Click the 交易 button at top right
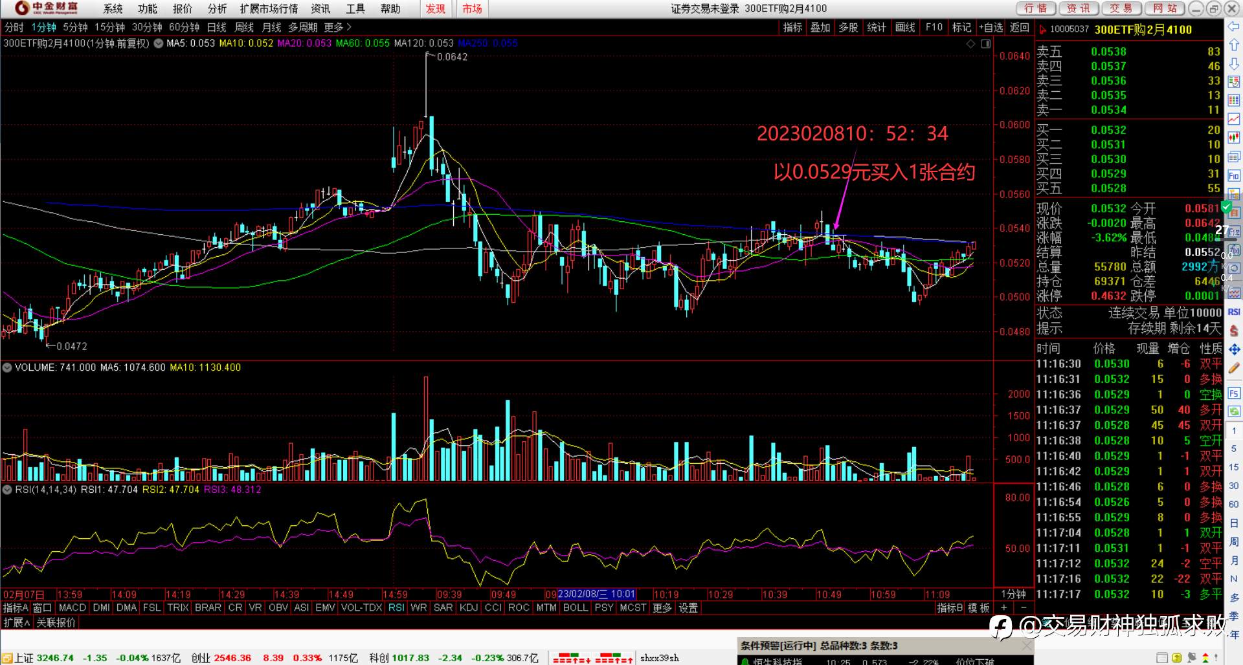Image resolution: width=1243 pixels, height=665 pixels. click(1121, 8)
